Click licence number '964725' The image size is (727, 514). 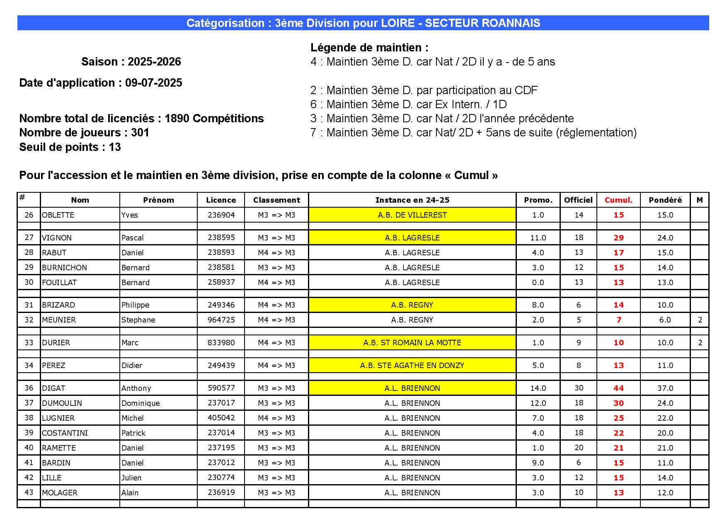[x=221, y=320]
